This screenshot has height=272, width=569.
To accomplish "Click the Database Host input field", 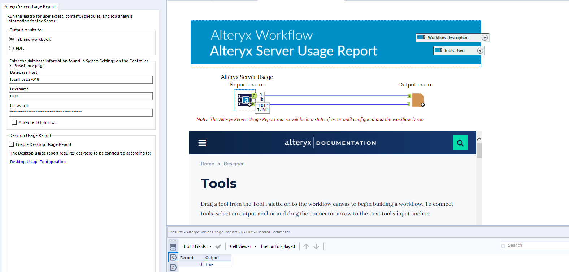I will tap(81, 80).
